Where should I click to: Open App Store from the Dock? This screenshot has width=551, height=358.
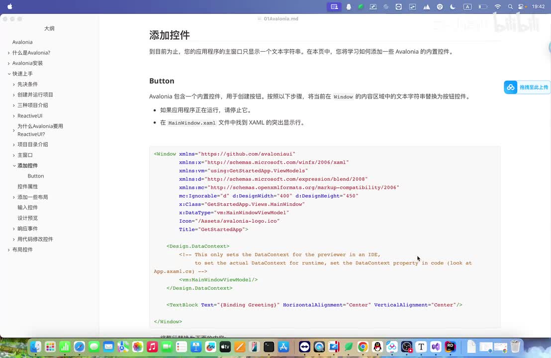coord(283,347)
